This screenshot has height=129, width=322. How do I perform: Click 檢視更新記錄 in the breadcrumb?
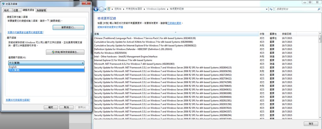(x=177, y=9)
